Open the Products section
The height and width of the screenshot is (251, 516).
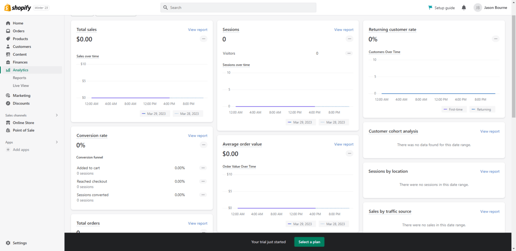point(21,38)
